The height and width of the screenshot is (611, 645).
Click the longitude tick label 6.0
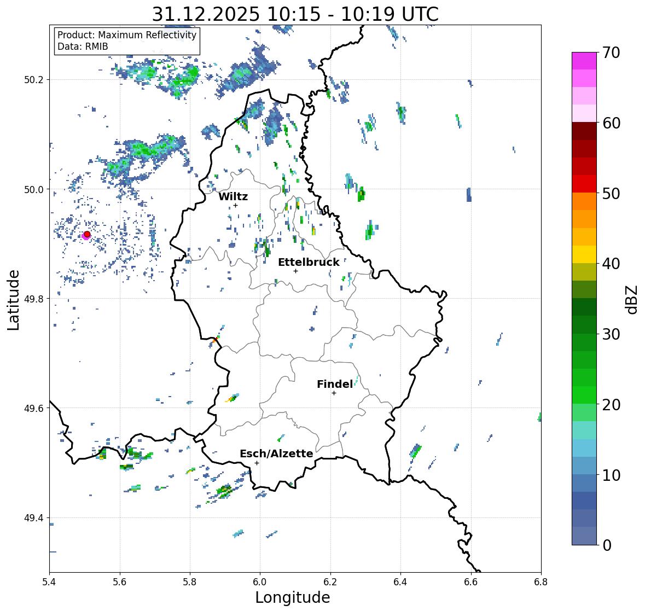[x=260, y=582]
